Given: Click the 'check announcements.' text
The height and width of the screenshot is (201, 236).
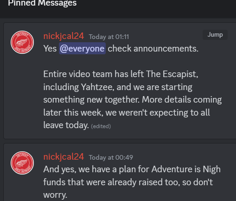Looking at the screenshot, I should [x=153, y=48].
